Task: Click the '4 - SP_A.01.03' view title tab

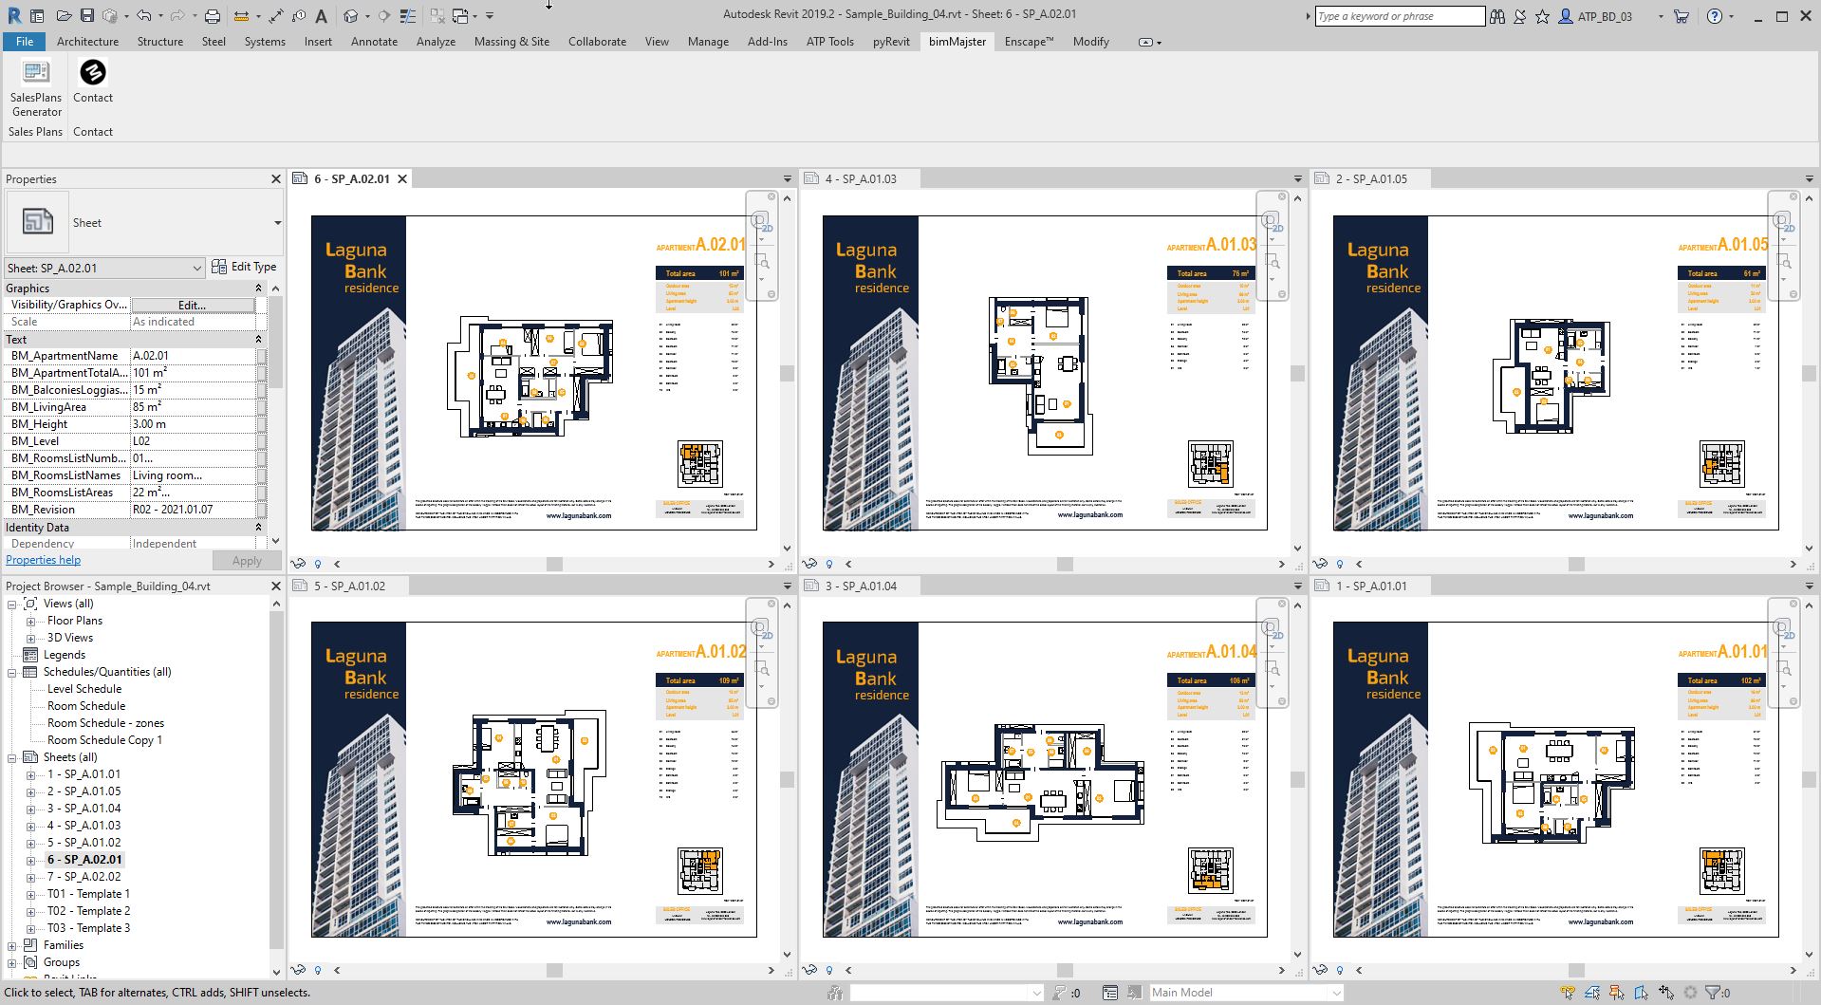Action: [x=860, y=178]
